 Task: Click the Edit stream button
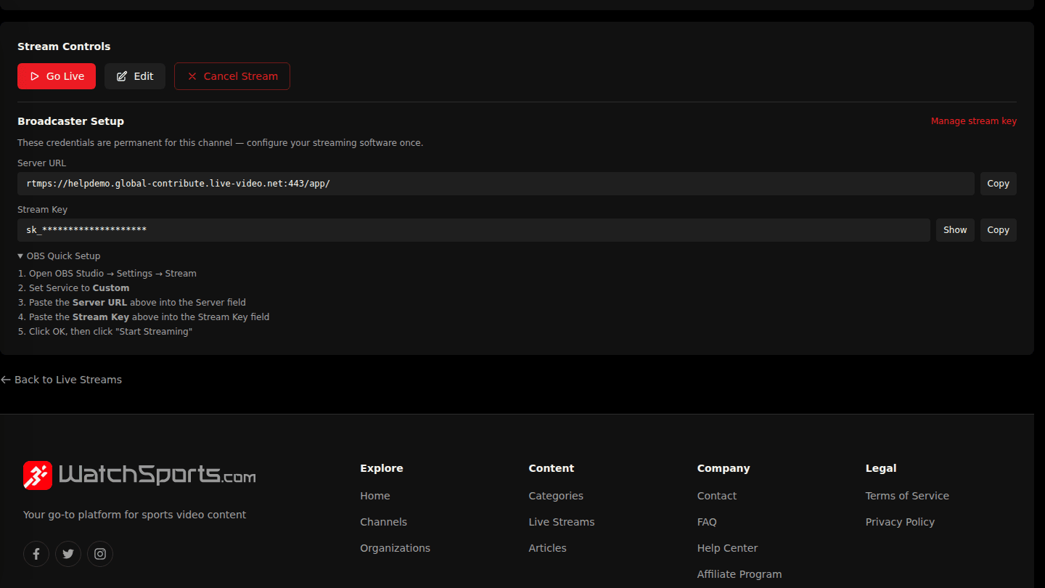point(135,76)
